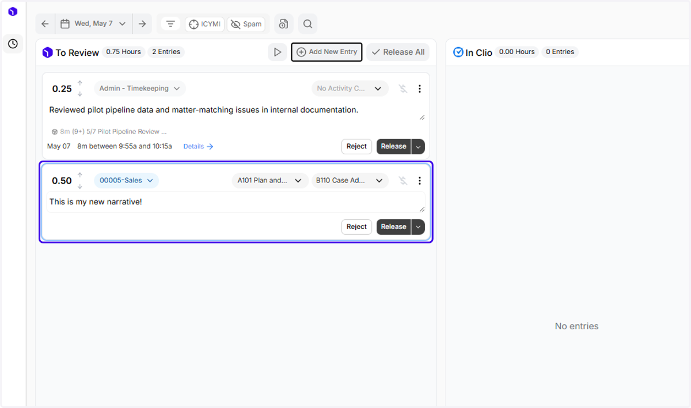Screen dimensions: 691x408
Task: Open the 00005-Sales matter dropdown
Action: tap(126, 180)
